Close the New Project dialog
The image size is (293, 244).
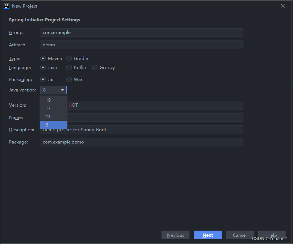point(283,6)
